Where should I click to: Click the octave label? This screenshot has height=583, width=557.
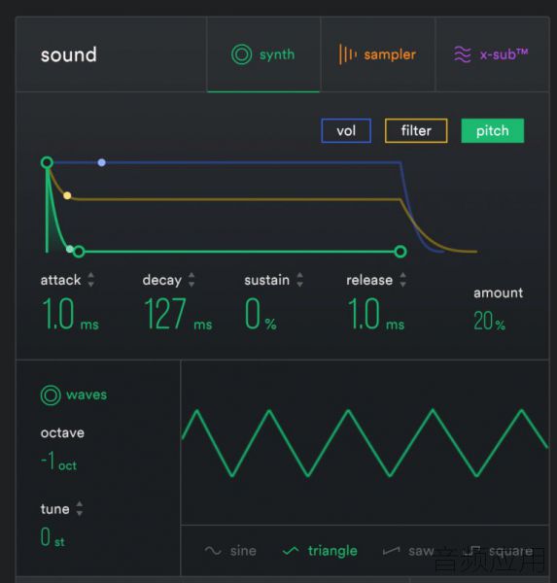click(62, 432)
